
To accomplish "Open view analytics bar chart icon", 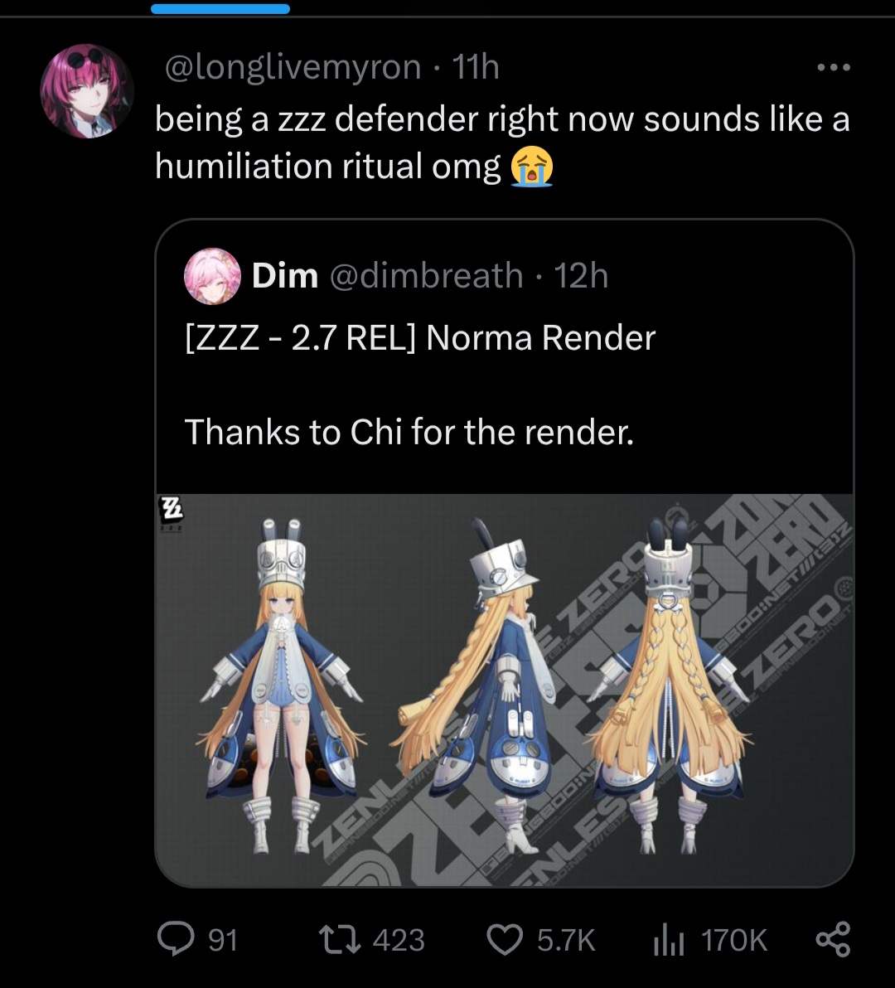I will point(669,940).
